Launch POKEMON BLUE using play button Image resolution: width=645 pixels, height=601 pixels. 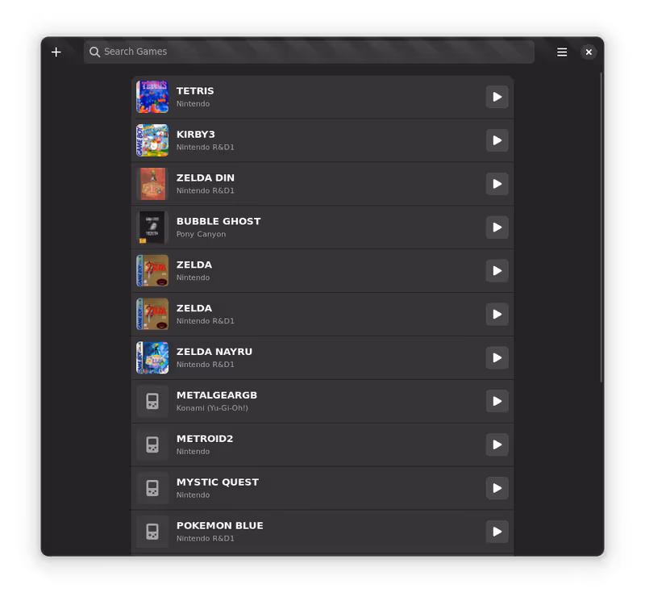coord(497,532)
